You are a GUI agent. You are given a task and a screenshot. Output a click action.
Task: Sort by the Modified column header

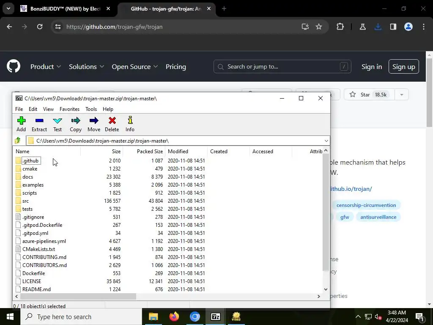186,151
